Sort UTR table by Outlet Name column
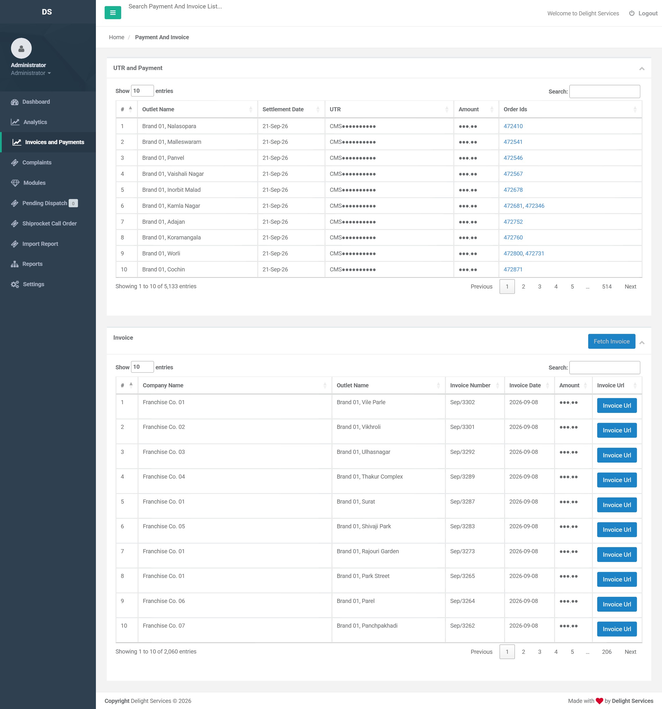The height and width of the screenshot is (709, 662). click(197, 109)
